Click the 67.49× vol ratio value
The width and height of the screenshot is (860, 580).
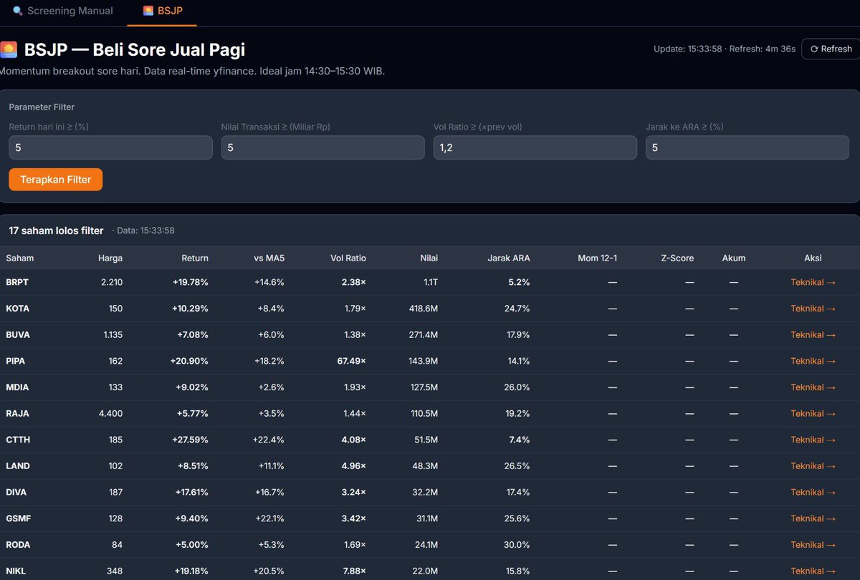(x=352, y=361)
